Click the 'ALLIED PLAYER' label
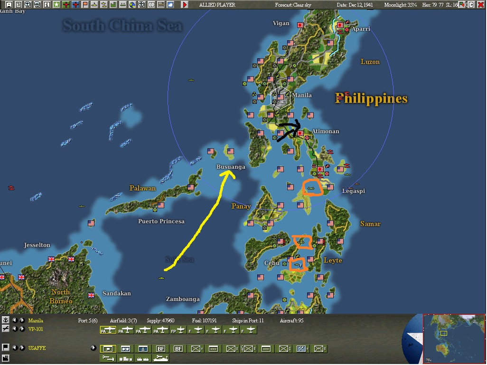This screenshot has height=365, width=487. (217, 5)
